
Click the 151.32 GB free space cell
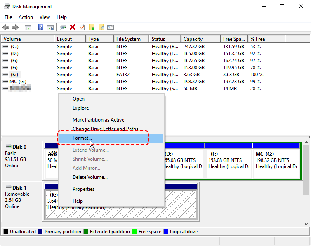[x=233, y=54]
